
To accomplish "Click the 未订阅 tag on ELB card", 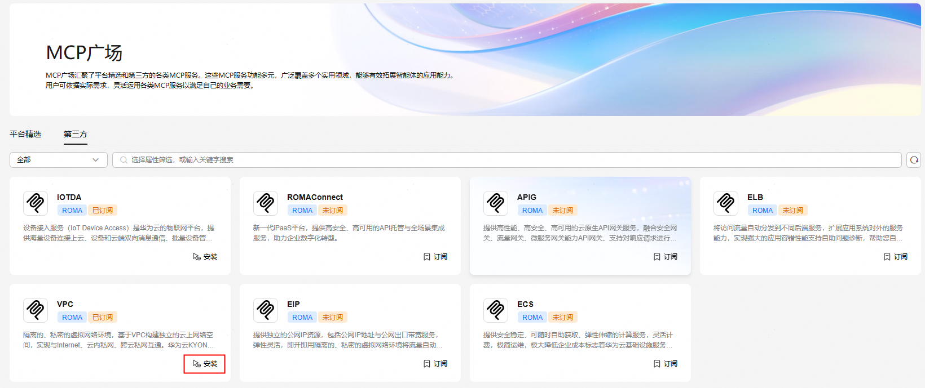I will 793,211.
